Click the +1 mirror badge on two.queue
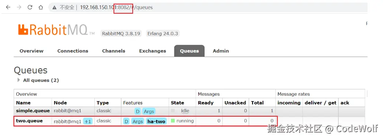This screenshot has height=139, width=383. pyautogui.click(x=88, y=121)
